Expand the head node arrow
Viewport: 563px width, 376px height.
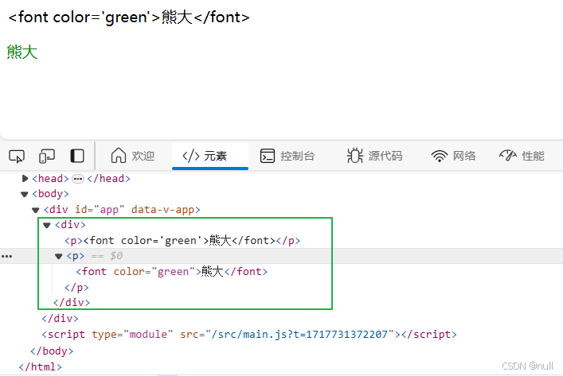[x=25, y=178]
